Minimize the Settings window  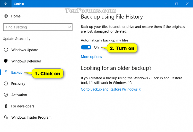tap(166, 4)
